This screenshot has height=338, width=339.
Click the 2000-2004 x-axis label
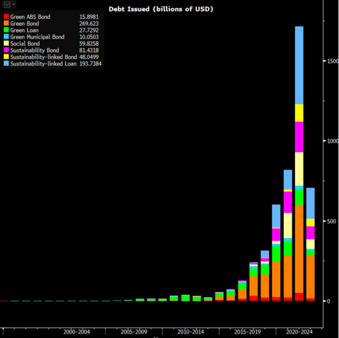(x=77, y=332)
